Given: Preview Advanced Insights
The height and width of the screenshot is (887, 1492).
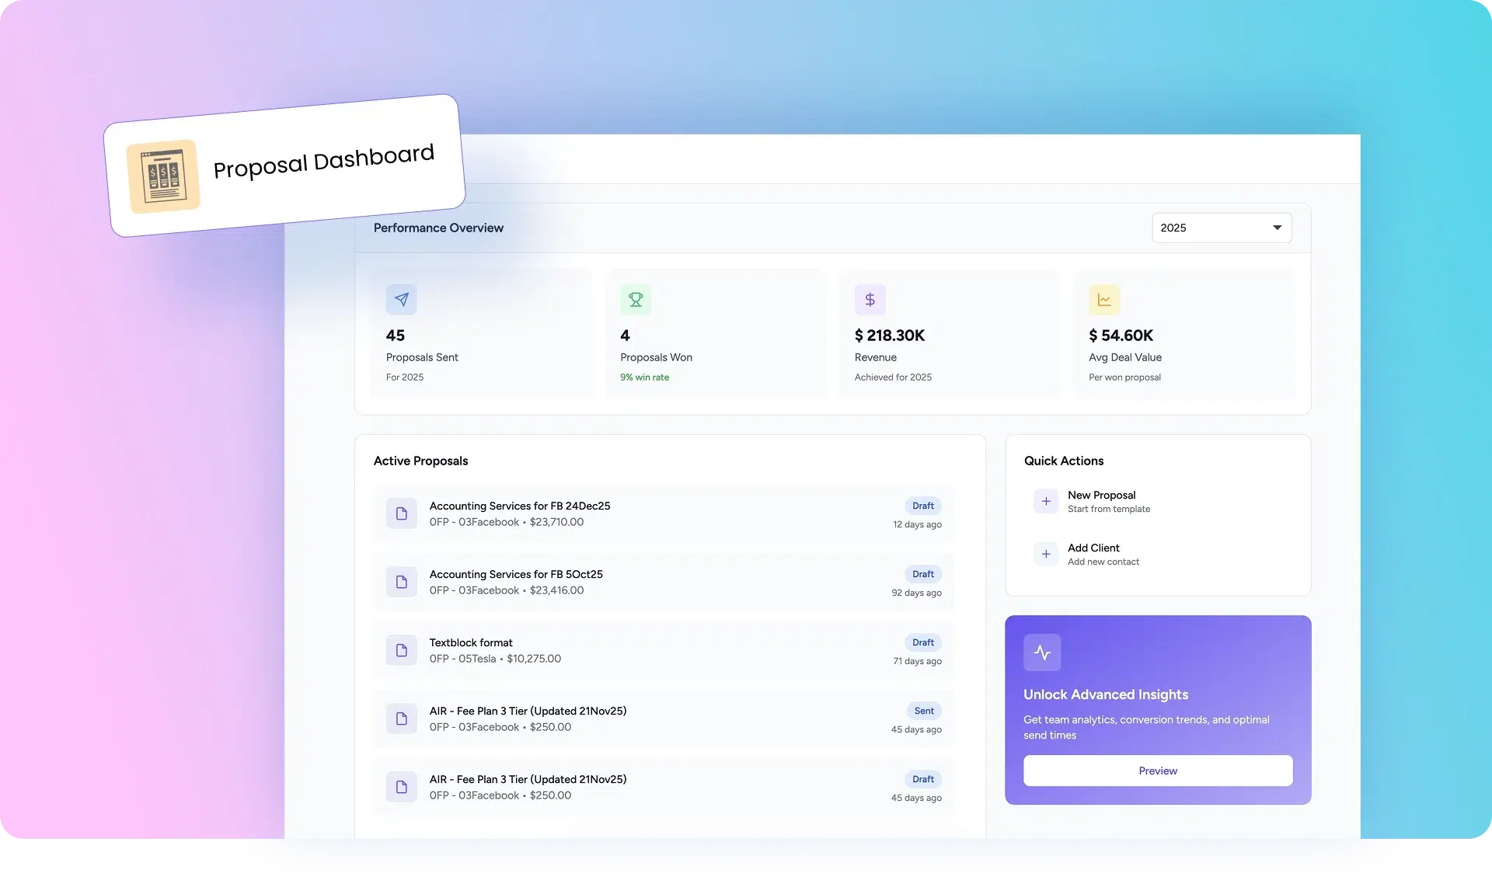Looking at the screenshot, I should (1158, 770).
